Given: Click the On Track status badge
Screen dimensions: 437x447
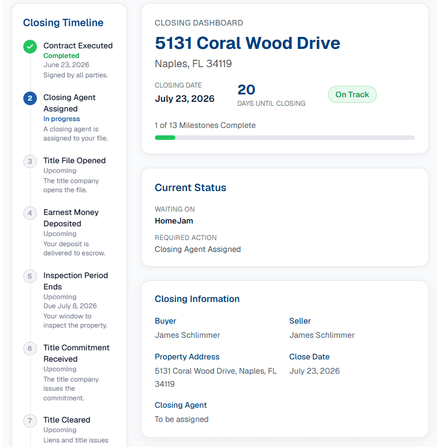Looking at the screenshot, I should (x=352, y=94).
